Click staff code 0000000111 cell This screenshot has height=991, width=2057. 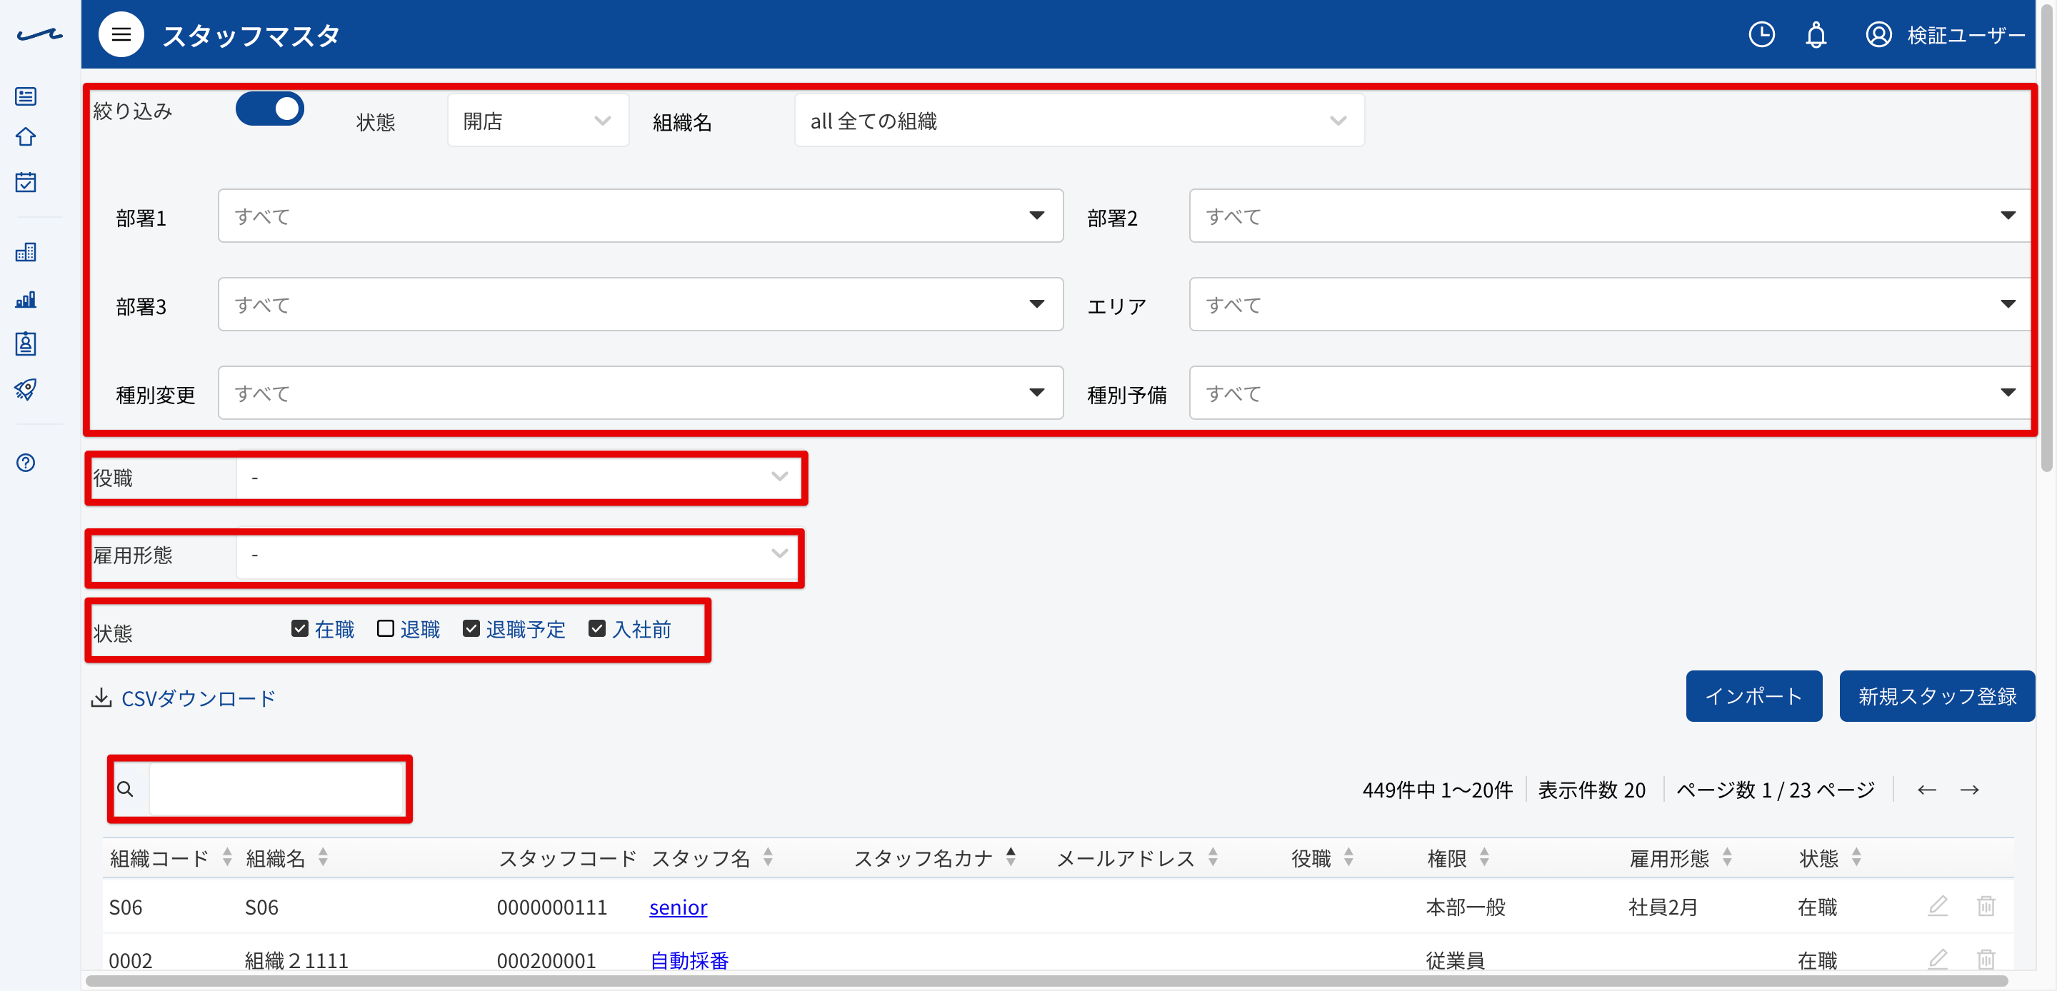tap(552, 907)
